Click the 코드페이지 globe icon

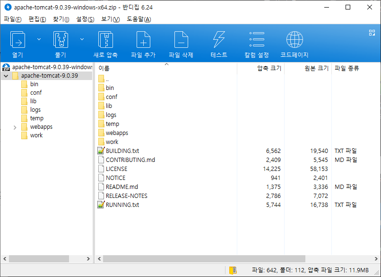coord(294,39)
